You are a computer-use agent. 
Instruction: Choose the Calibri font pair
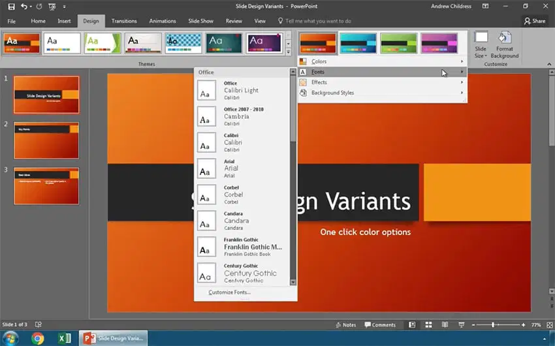(242, 142)
